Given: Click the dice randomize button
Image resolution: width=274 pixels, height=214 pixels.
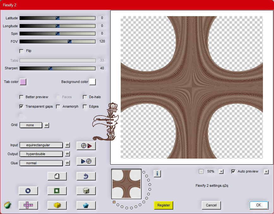Looking at the screenshot, I should tap(86, 191).
